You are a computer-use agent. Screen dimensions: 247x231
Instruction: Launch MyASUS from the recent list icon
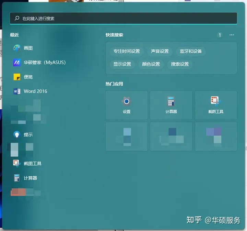[17, 63]
